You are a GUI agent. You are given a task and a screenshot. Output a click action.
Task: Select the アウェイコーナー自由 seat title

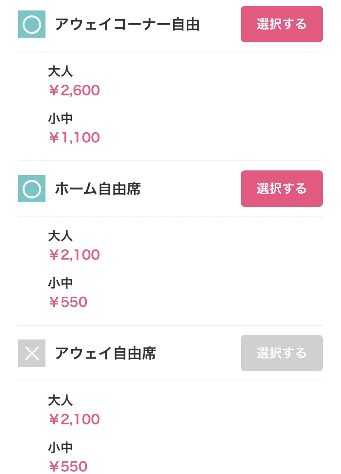pyautogui.click(x=127, y=25)
